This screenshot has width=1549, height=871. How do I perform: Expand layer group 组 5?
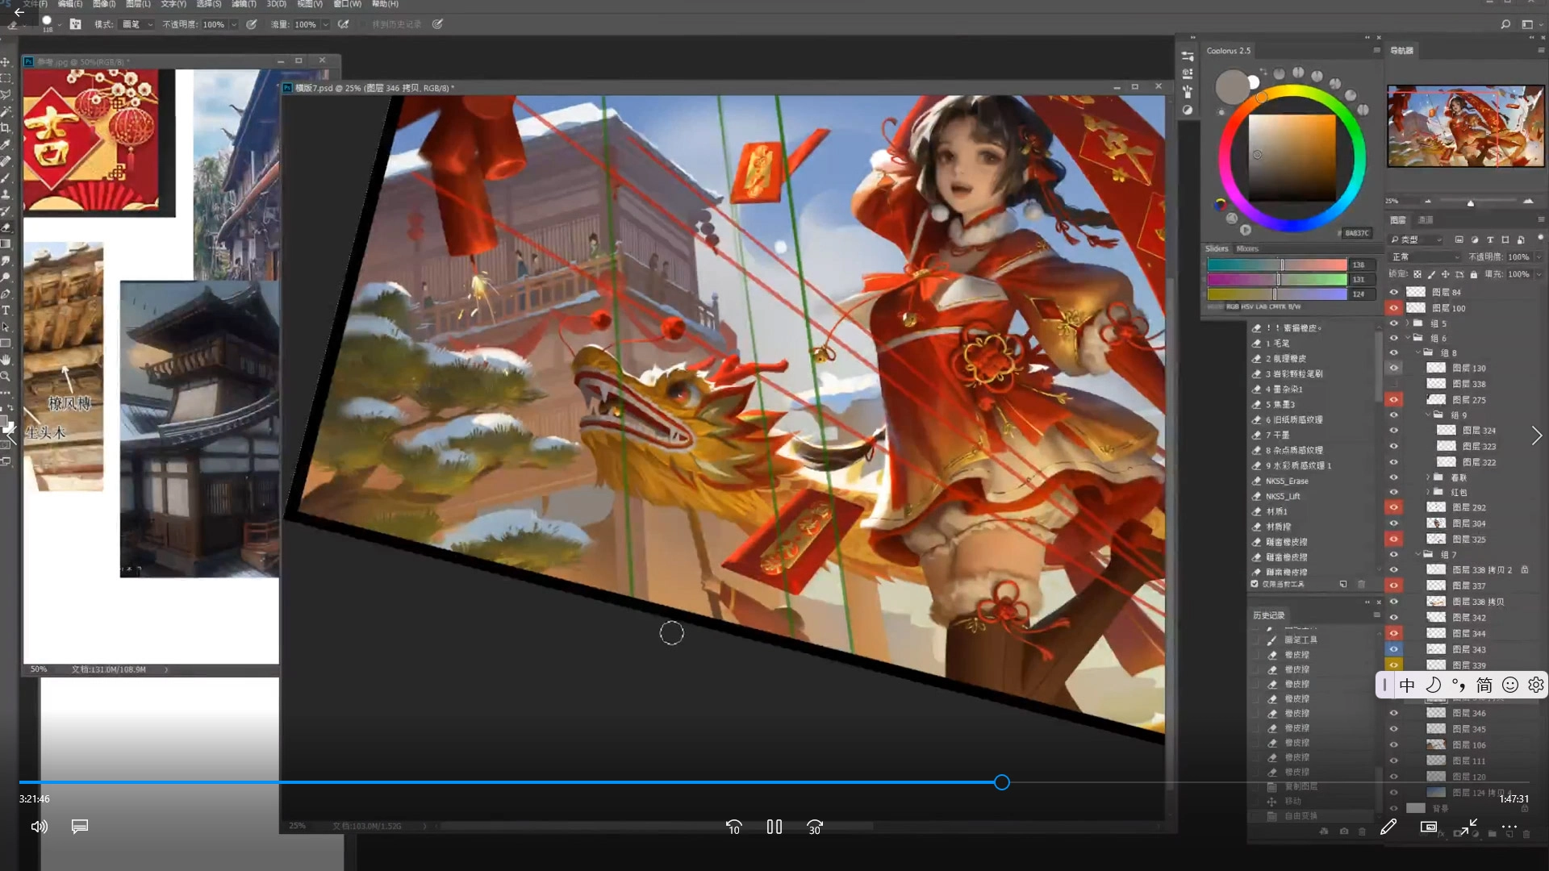pos(1407,323)
